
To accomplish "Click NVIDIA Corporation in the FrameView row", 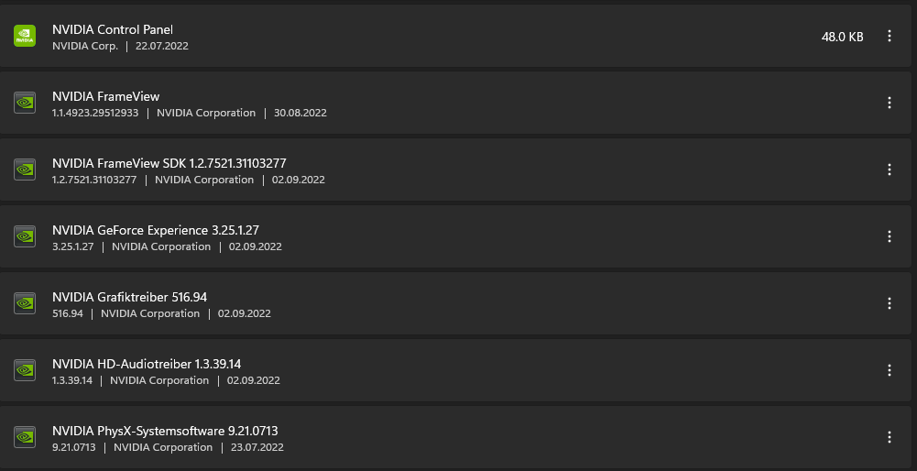I will coord(206,113).
